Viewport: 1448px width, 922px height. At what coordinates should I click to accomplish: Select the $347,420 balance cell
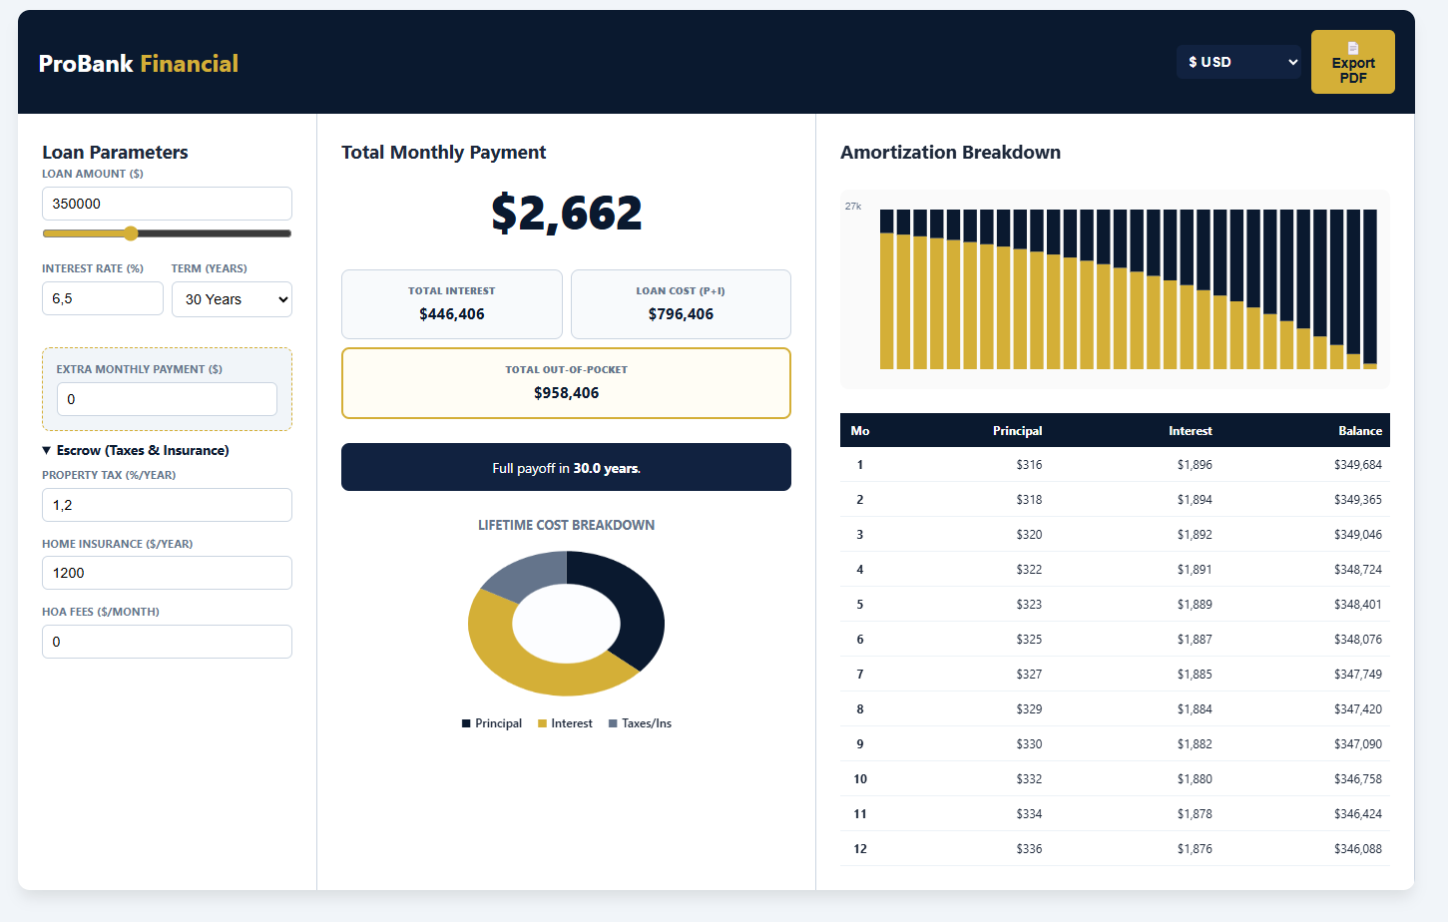tap(1358, 709)
